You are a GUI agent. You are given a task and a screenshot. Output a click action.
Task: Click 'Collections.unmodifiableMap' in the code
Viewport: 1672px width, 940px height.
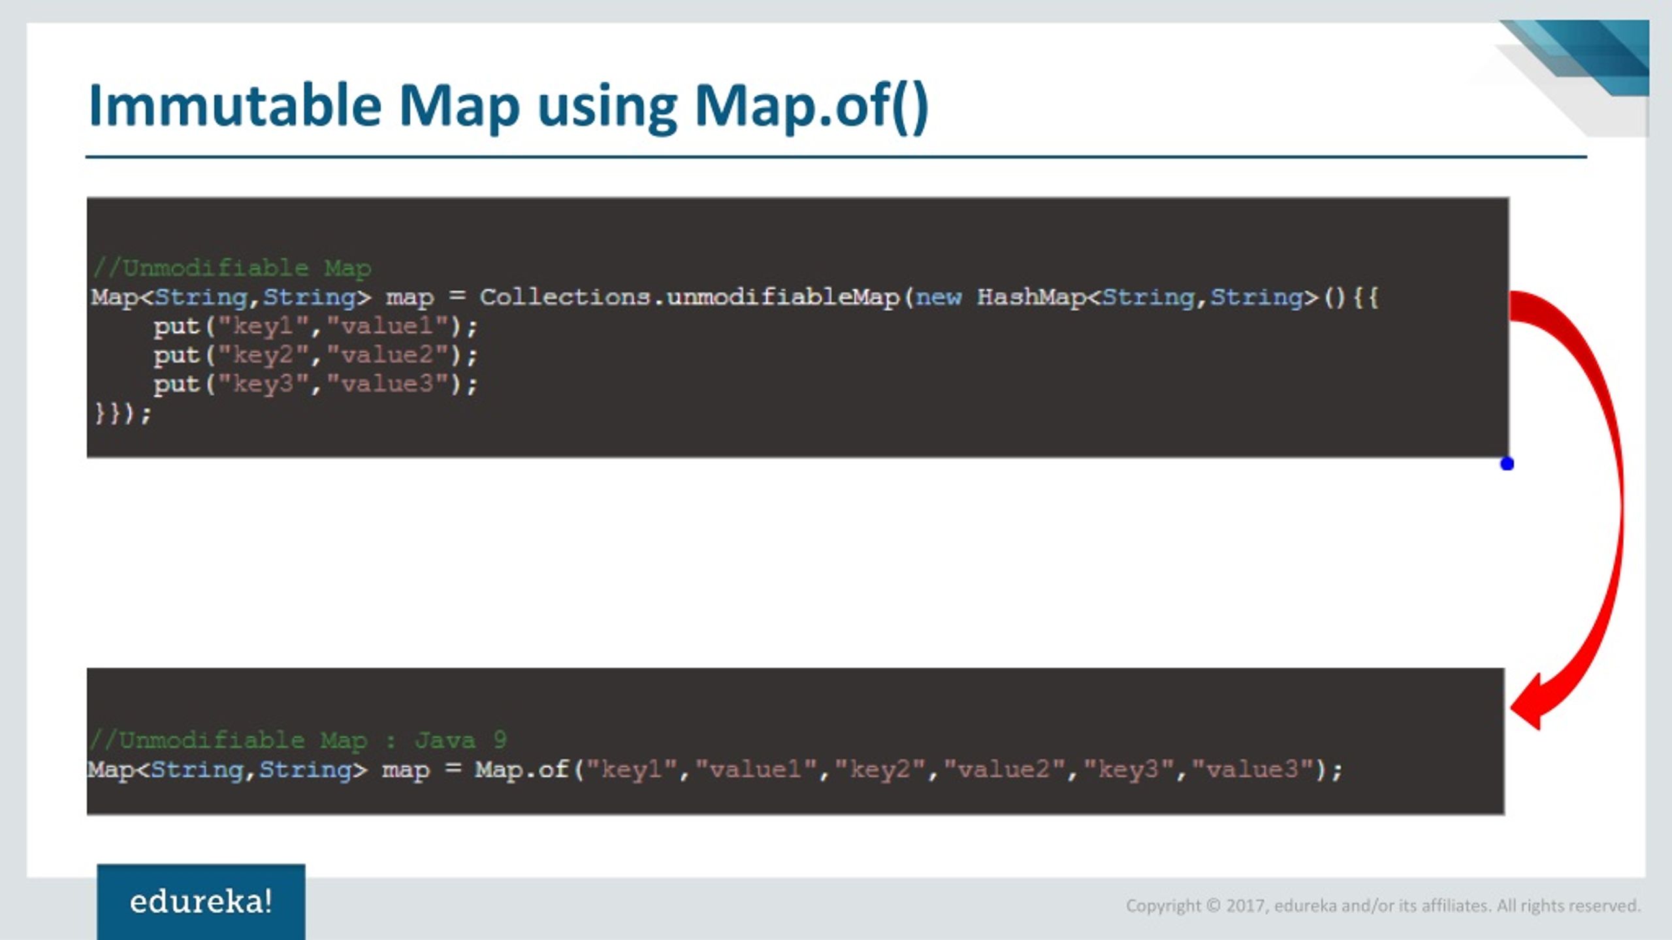tap(690, 298)
